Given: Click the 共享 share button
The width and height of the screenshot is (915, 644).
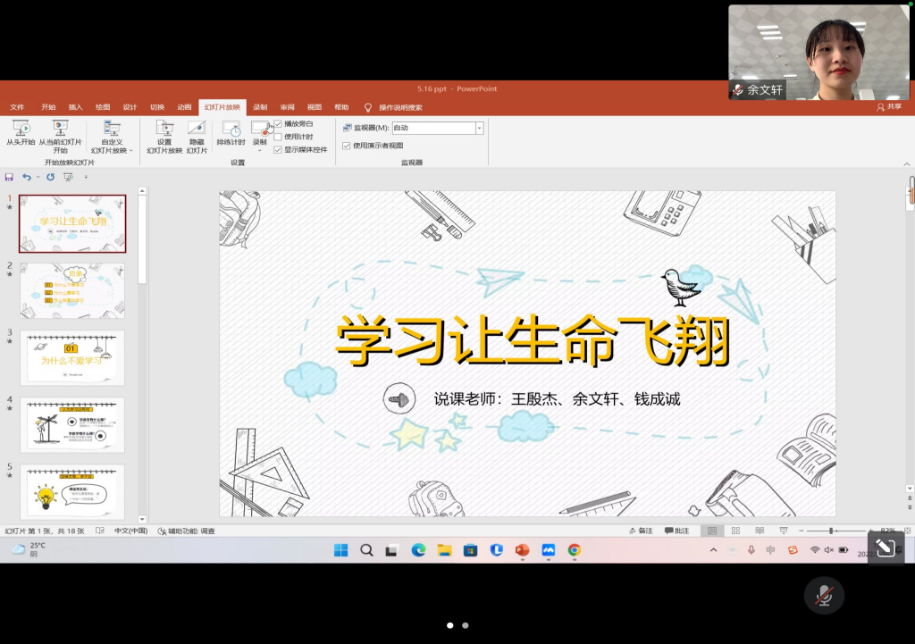Looking at the screenshot, I should point(888,107).
